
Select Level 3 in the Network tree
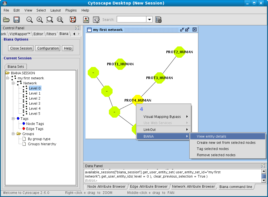point(34,104)
